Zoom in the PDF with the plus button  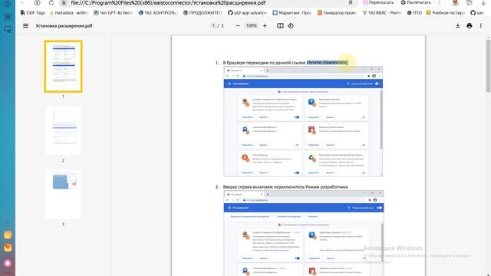tap(265, 25)
